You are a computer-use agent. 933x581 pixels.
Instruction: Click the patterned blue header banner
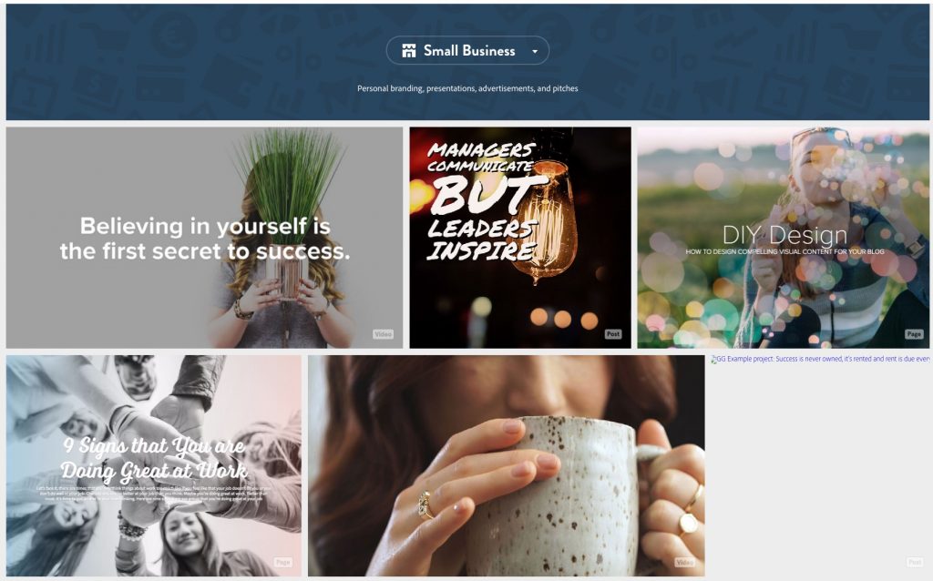click(x=467, y=62)
